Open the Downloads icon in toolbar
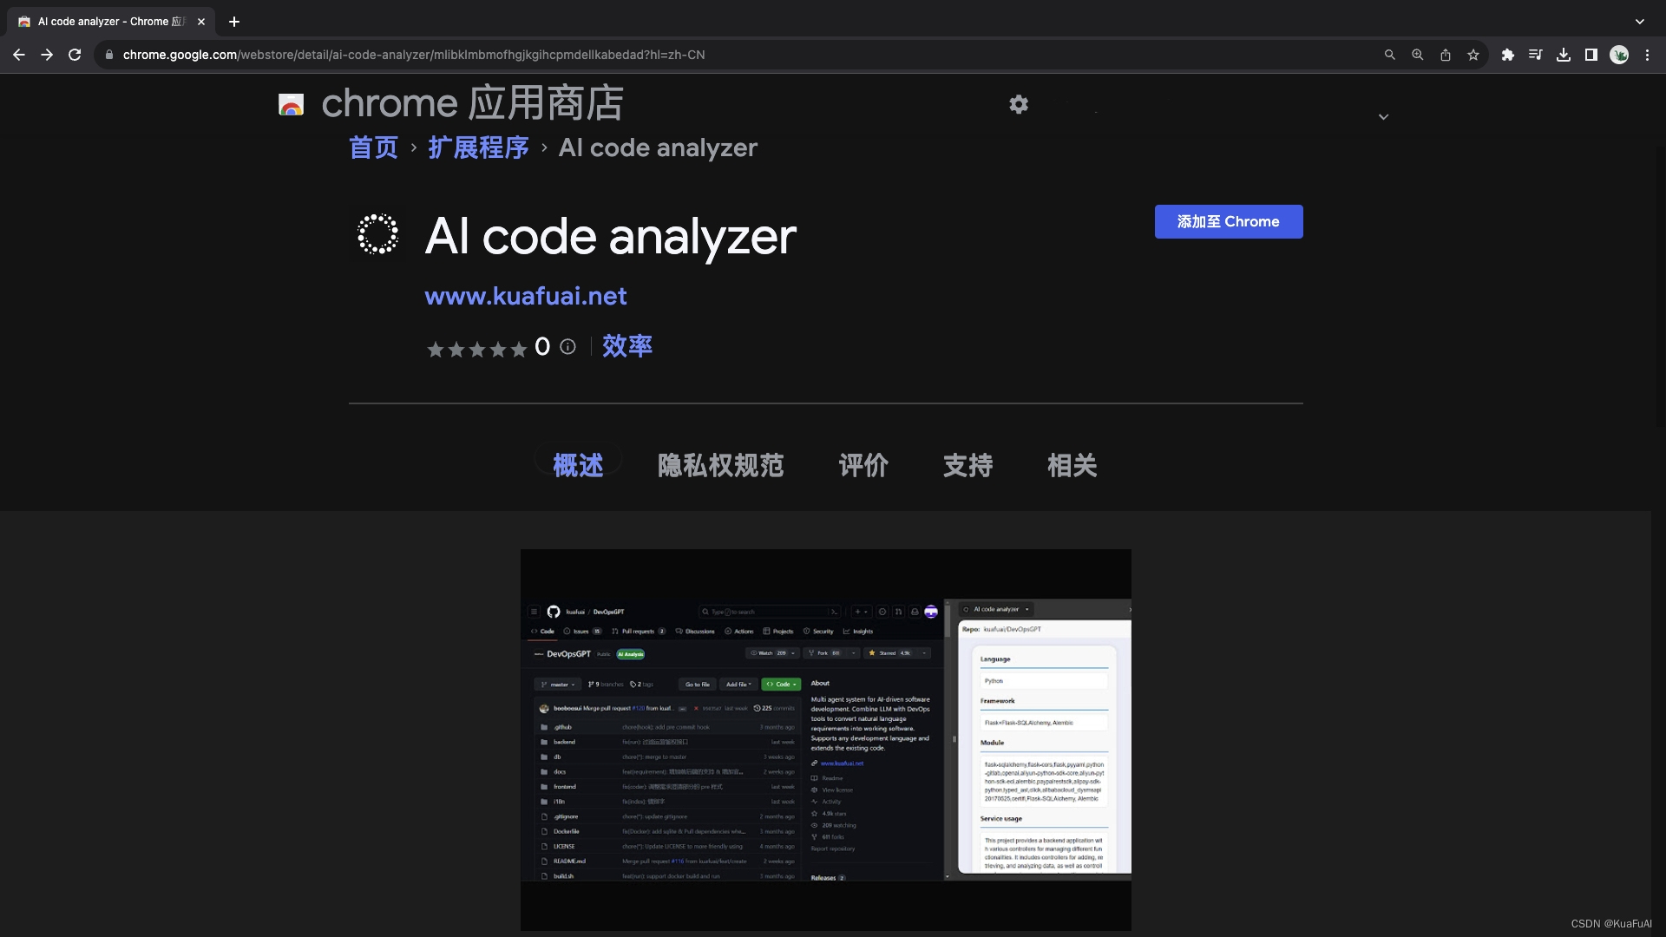The width and height of the screenshot is (1666, 937). pyautogui.click(x=1564, y=55)
